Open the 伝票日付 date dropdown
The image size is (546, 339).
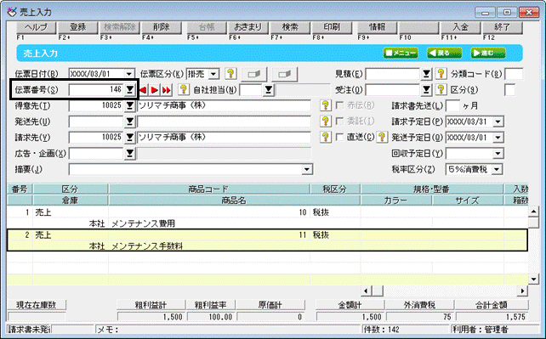(x=129, y=74)
